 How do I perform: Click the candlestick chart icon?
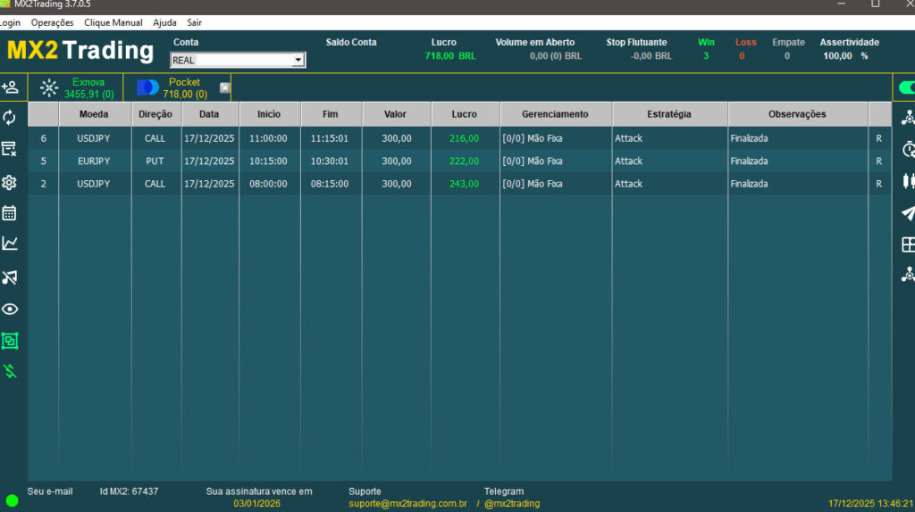pos(908,182)
